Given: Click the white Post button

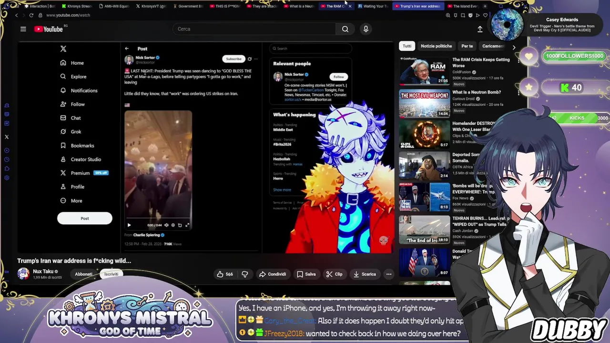Looking at the screenshot, I should click(85, 218).
